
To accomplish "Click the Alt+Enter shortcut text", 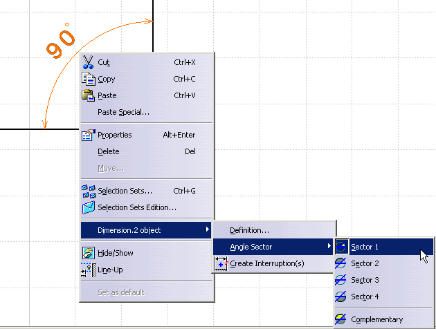I will 179,135.
